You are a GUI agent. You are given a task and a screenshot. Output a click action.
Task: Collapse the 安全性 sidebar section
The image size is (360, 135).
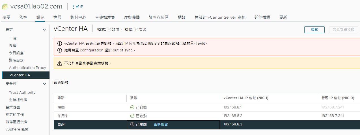tap(44, 84)
